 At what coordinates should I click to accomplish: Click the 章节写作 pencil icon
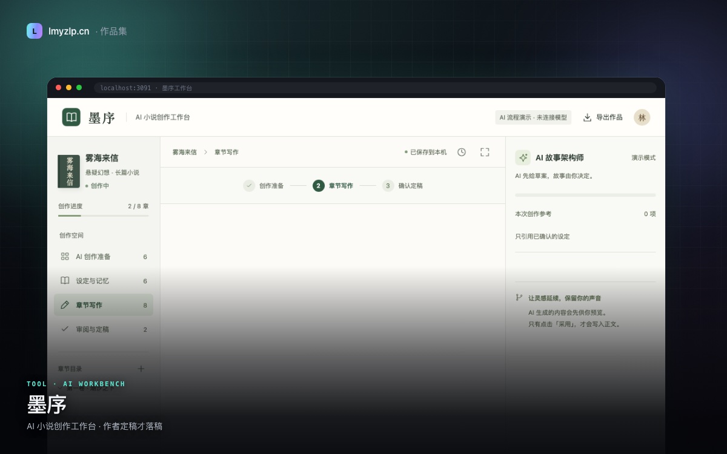[x=65, y=305]
